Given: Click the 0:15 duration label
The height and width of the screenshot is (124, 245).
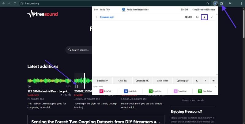Looking at the screenshot, I should click(x=68, y=86).
